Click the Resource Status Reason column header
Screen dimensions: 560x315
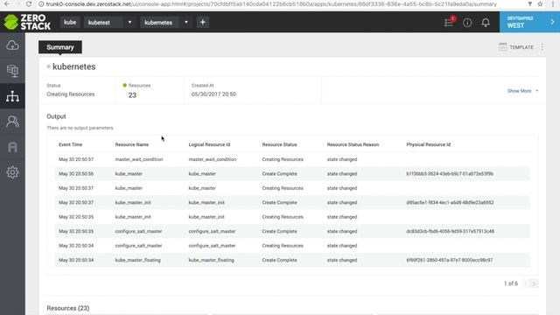point(353,144)
